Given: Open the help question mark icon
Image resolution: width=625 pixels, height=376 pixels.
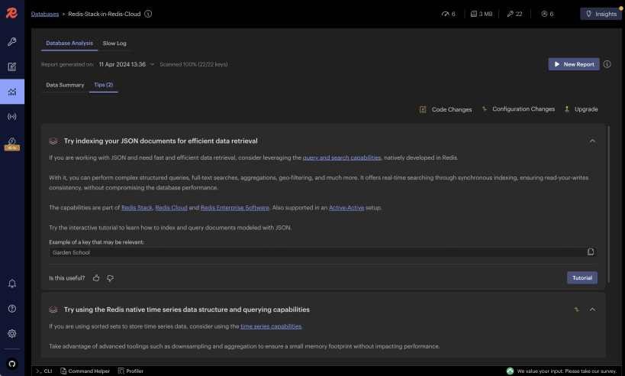Looking at the screenshot, I should point(12,309).
